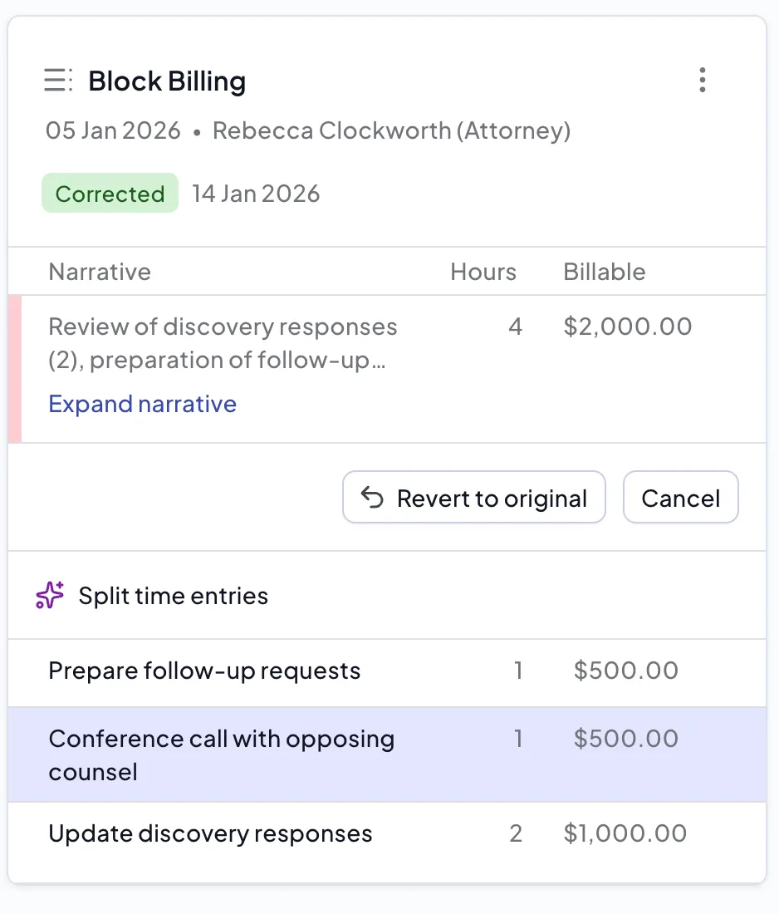Click the Rebecca Clockworth attorney name
This screenshot has width=779, height=914.
pos(391,131)
